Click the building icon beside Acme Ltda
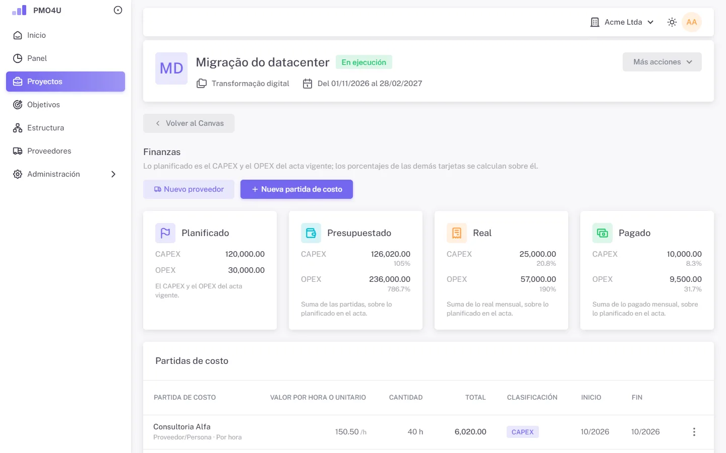The width and height of the screenshot is (726, 453). tap(595, 22)
